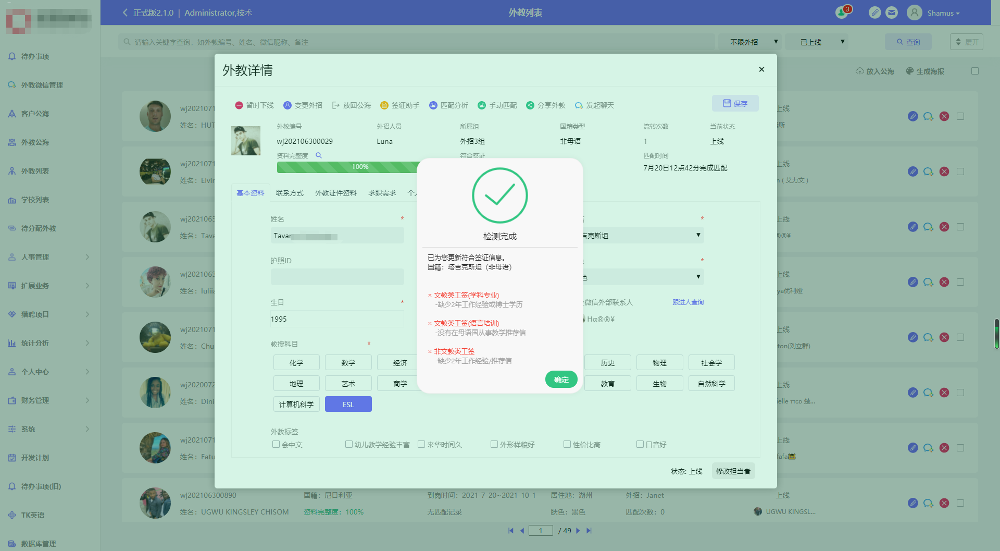This screenshot has height=551, width=1000.
Task: Check the 会中文 tag checkbox
Action: click(276, 444)
